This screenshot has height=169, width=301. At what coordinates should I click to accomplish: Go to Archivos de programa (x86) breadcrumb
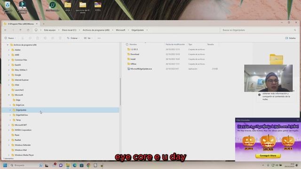[96, 30]
